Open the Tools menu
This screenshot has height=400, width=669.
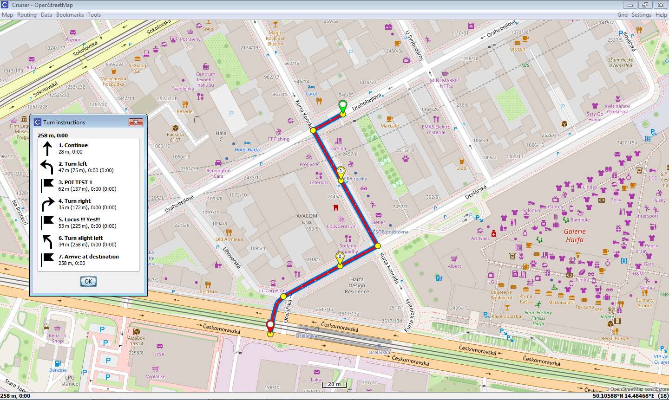[x=94, y=15]
